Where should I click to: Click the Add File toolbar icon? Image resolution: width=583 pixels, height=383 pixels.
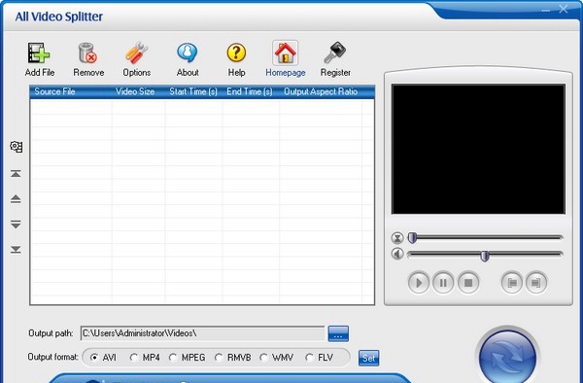39,52
